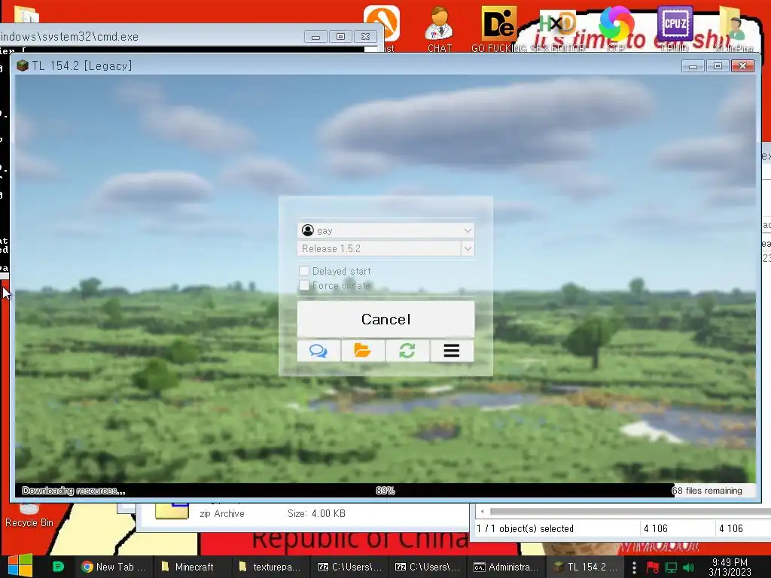The image size is (771, 578).
Task: Minimize the cmd.exe window
Action: pos(315,37)
